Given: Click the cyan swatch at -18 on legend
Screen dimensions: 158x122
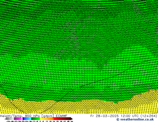Looking at the screenshot, I should point(30,119).
